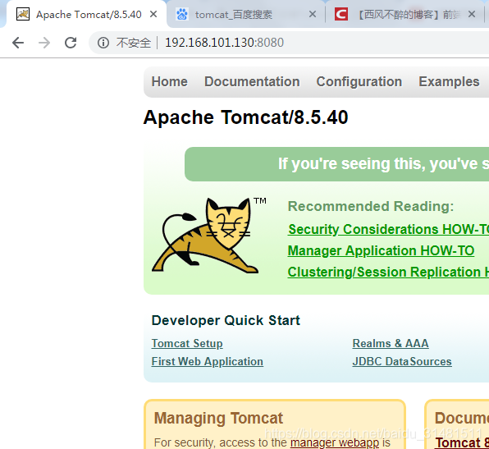Click the 不安全 security label
This screenshot has width=489, height=449.
click(134, 43)
